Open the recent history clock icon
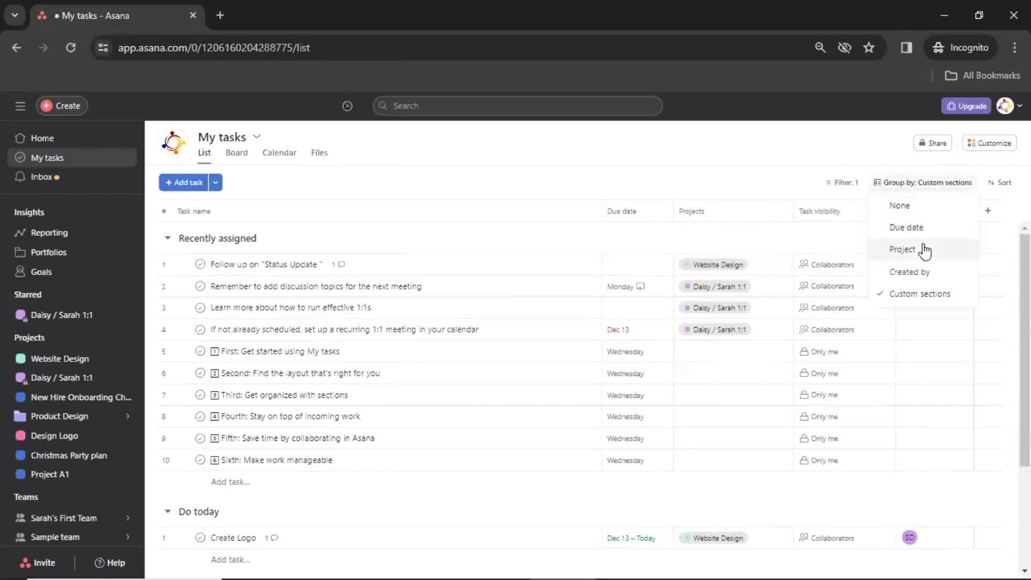 [x=347, y=106]
